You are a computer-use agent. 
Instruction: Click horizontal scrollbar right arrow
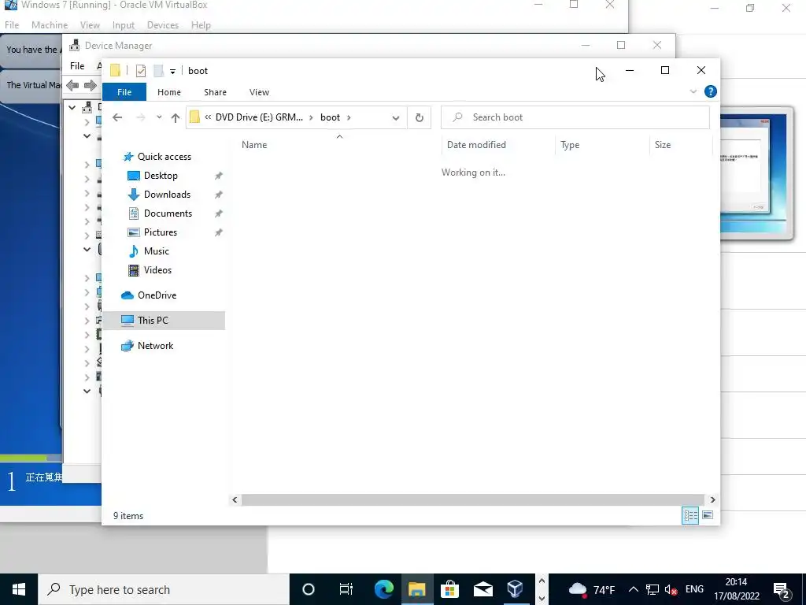click(x=712, y=499)
